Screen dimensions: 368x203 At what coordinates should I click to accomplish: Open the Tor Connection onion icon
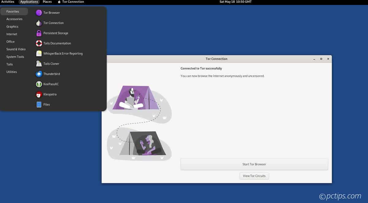coord(39,23)
